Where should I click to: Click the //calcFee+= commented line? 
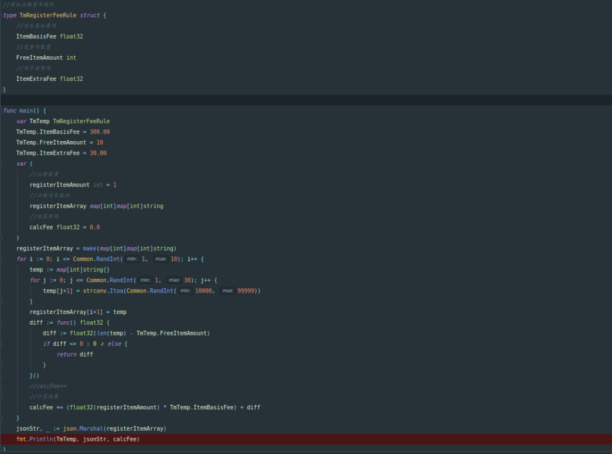pos(48,386)
